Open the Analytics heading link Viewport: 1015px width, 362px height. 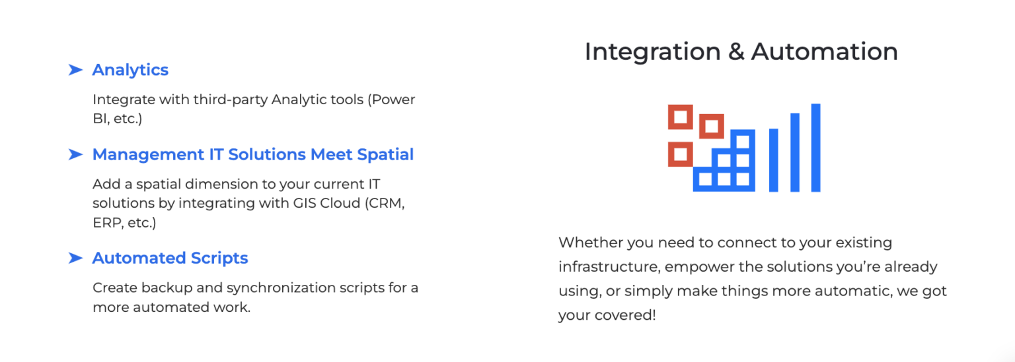coord(130,70)
